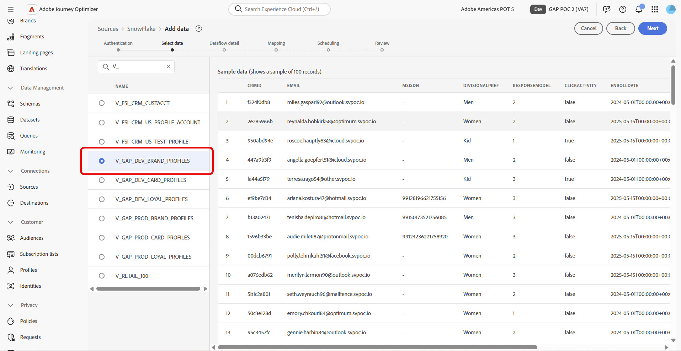Open the notifications bell icon
Viewport: 681px width, 351px height.
(x=639, y=9)
